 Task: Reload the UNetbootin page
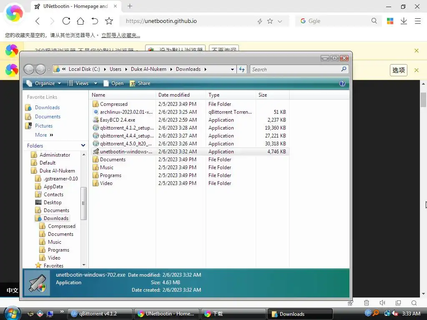coord(66,21)
